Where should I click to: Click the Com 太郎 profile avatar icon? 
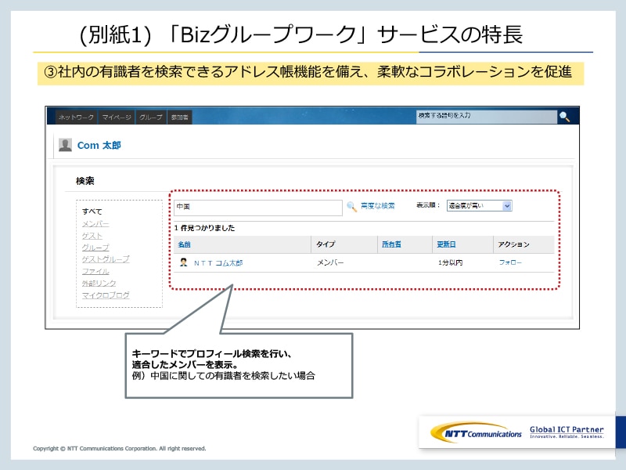[65, 145]
